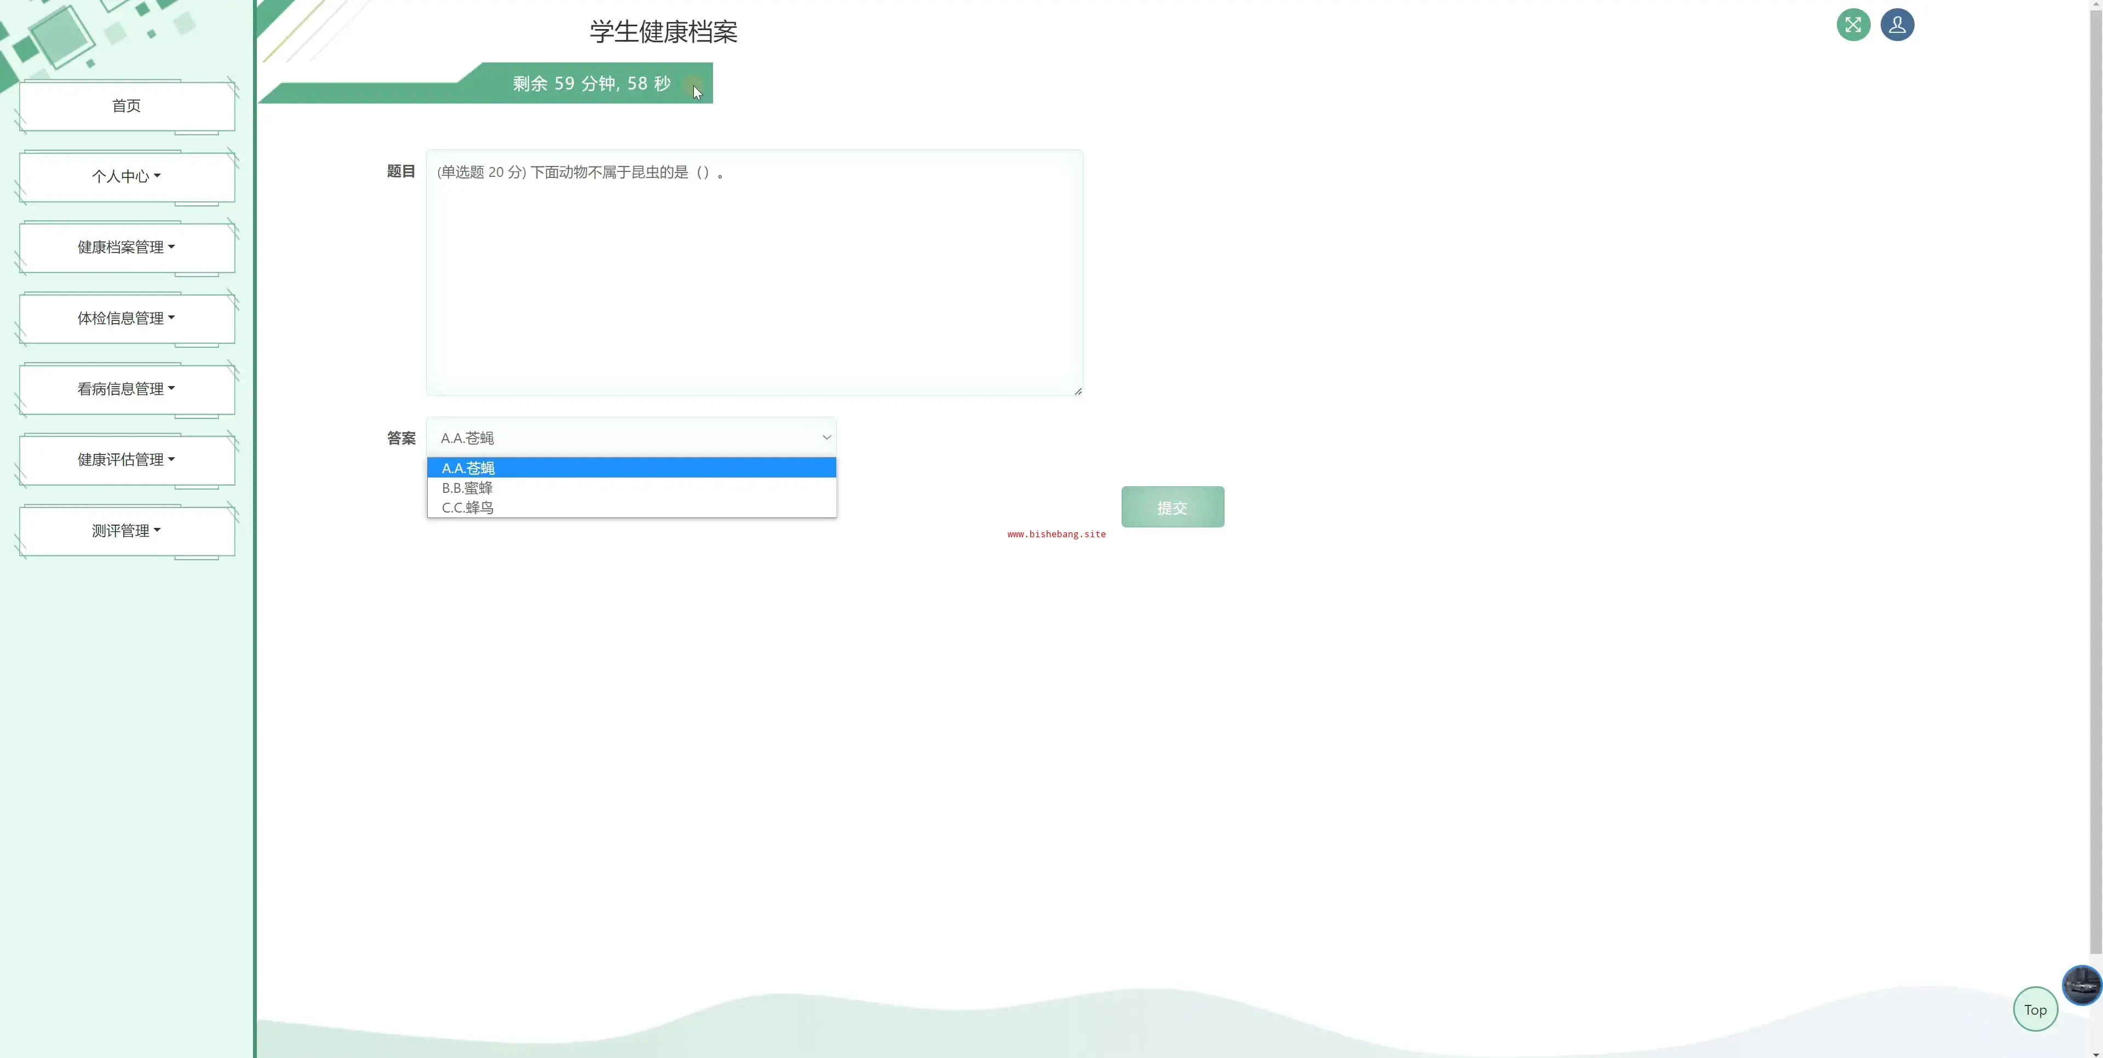Click the fullscreen expand icon
This screenshot has width=2103, height=1058.
(x=1853, y=25)
